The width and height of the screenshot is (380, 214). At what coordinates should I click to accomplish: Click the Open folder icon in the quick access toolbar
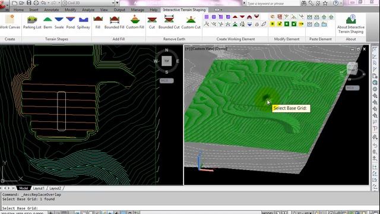pyautogui.click(x=21, y=3)
